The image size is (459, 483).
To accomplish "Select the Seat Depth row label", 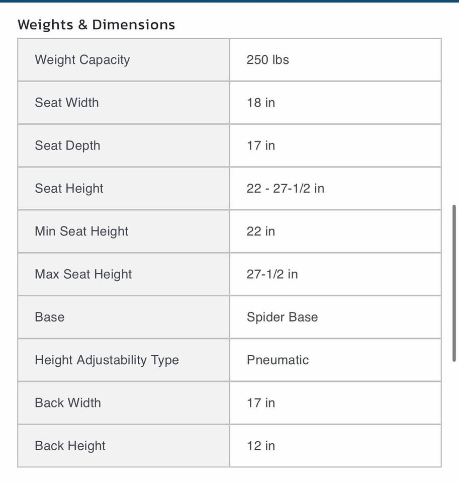I will pos(67,145).
